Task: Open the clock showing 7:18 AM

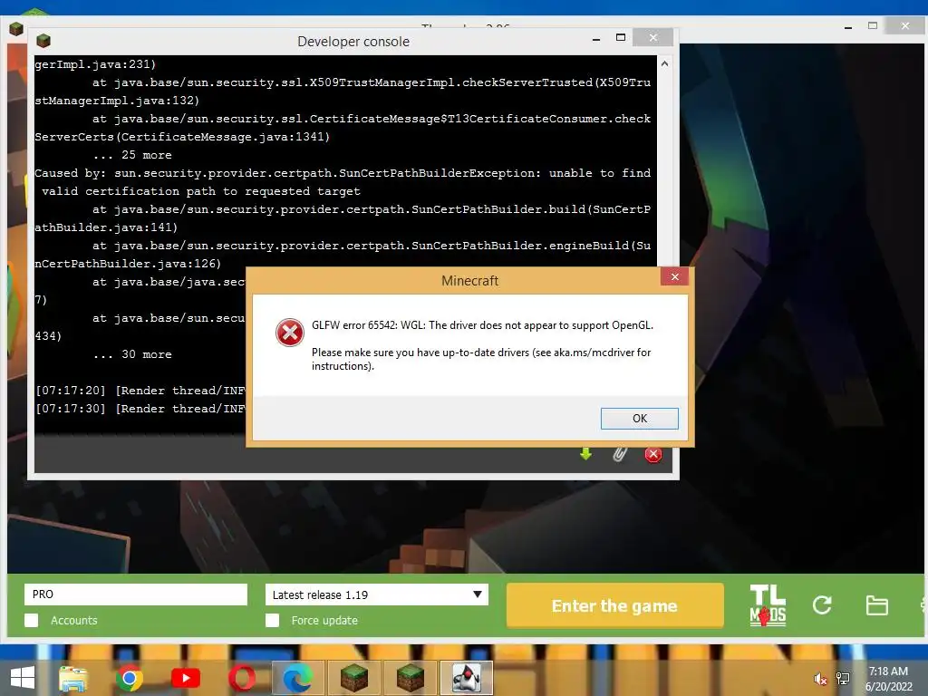Action: [888, 679]
